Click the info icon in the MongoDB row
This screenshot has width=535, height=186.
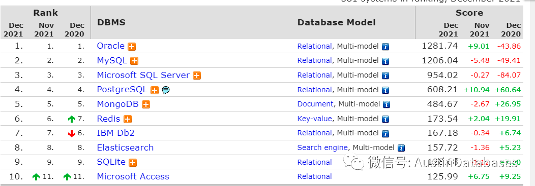[x=386, y=105]
